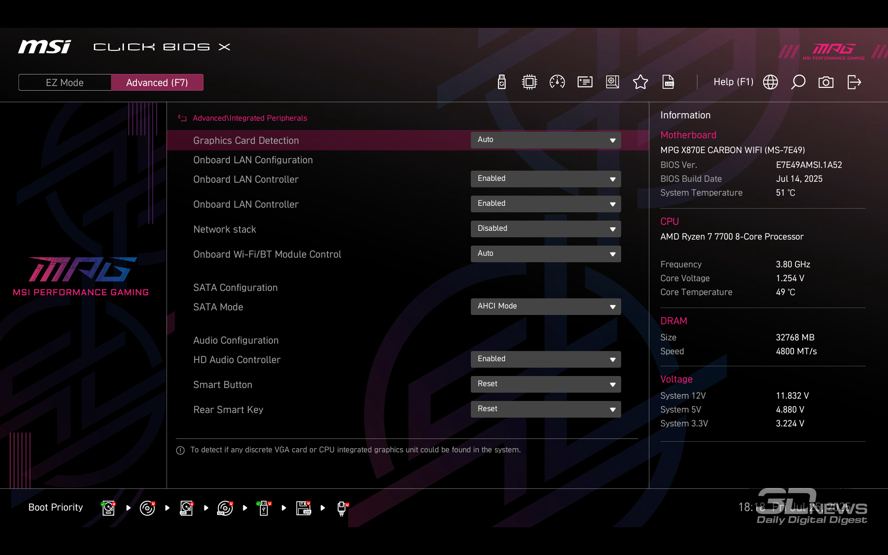This screenshot has height=555, width=888.
Task: Select USB optical disc boot device icon
Action: coord(225,508)
